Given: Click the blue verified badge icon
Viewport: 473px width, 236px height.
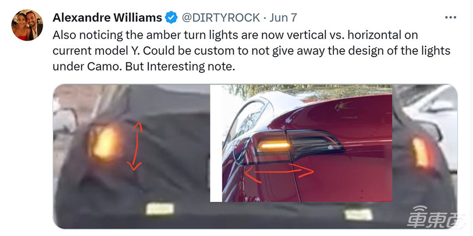Looking at the screenshot, I should click(171, 18).
